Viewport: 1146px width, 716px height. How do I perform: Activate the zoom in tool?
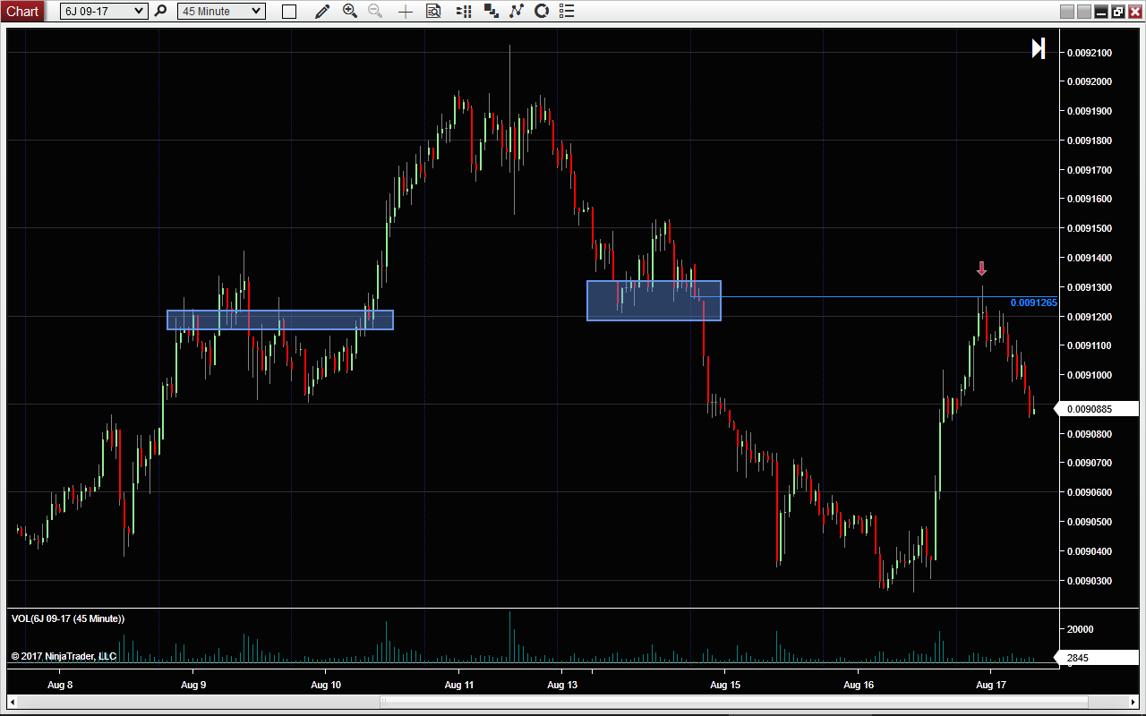click(350, 12)
